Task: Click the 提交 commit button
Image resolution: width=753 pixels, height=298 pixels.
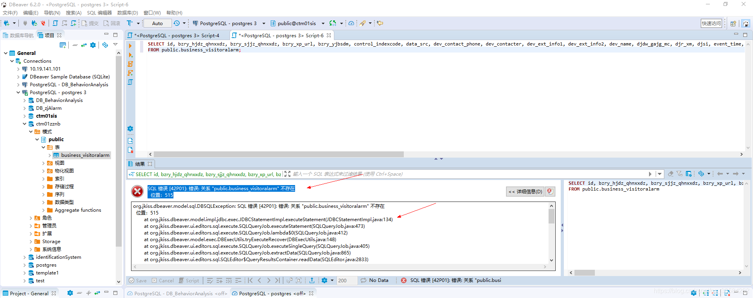Action: [90, 23]
